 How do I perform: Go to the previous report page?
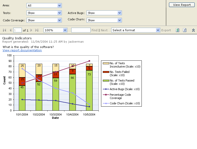click(10, 30)
